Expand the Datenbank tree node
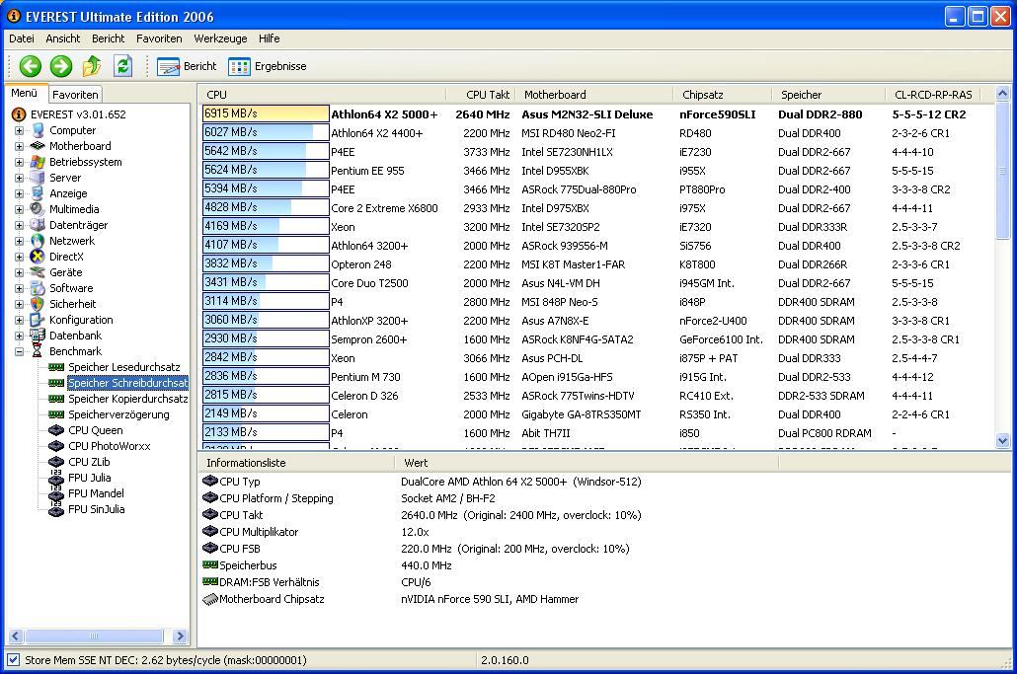The width and height of the screenshot is (1017, 674). click(19, 336)
